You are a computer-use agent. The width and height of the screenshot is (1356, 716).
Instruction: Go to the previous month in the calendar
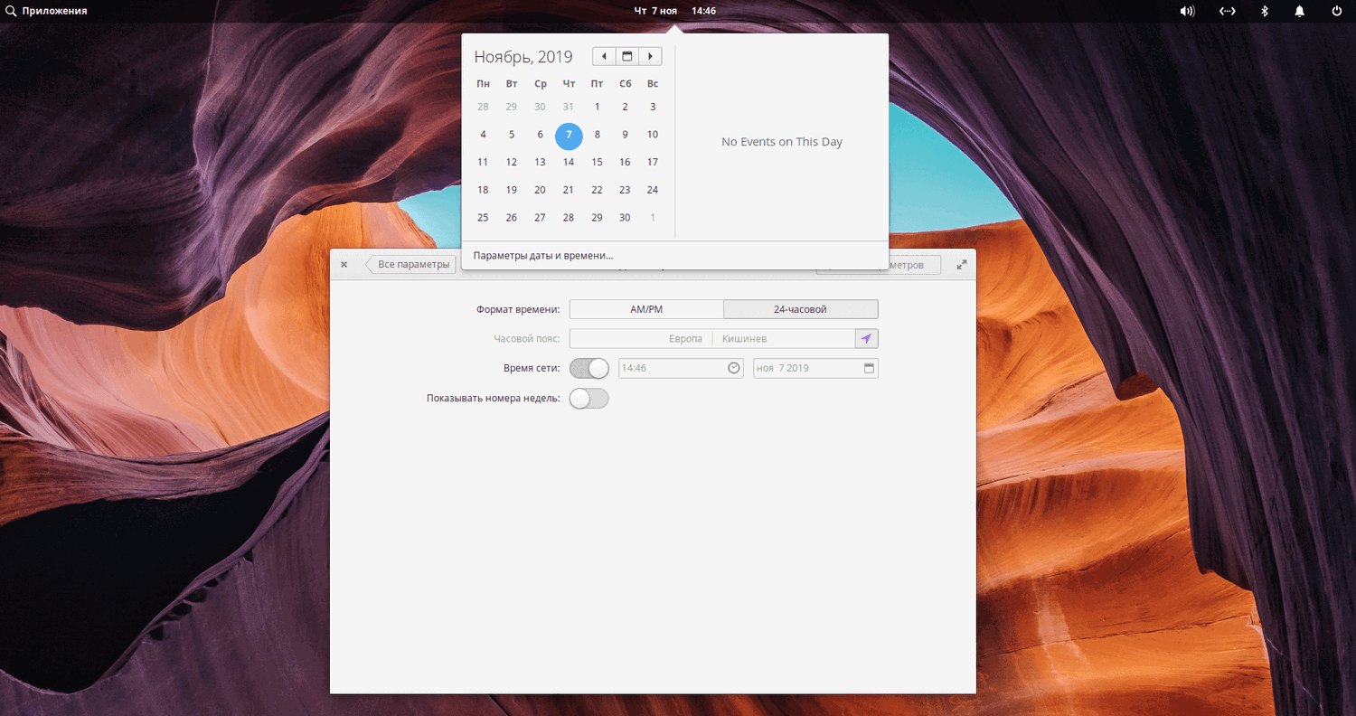click(604, 56)
